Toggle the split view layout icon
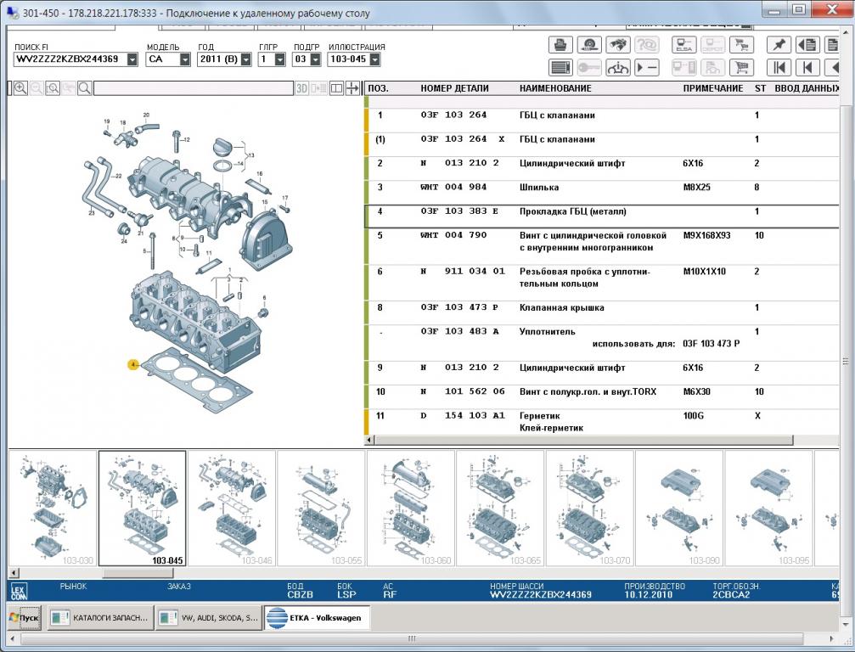Image resolution: width=855 pixels, height=652 pixels. point(336,88)
